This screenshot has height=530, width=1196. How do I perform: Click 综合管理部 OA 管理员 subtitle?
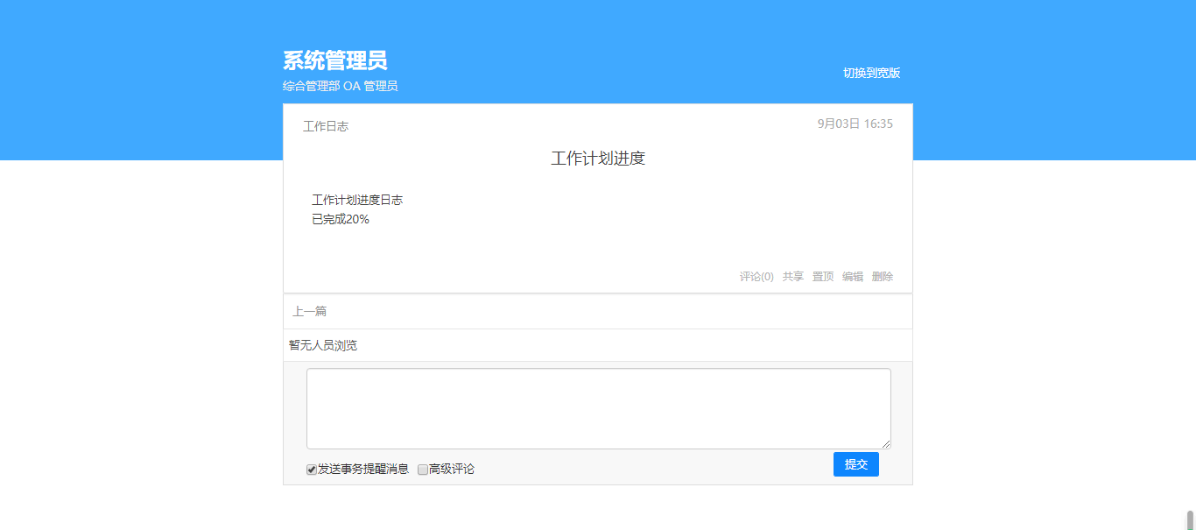pyautogui.click(x=340, y=86)
